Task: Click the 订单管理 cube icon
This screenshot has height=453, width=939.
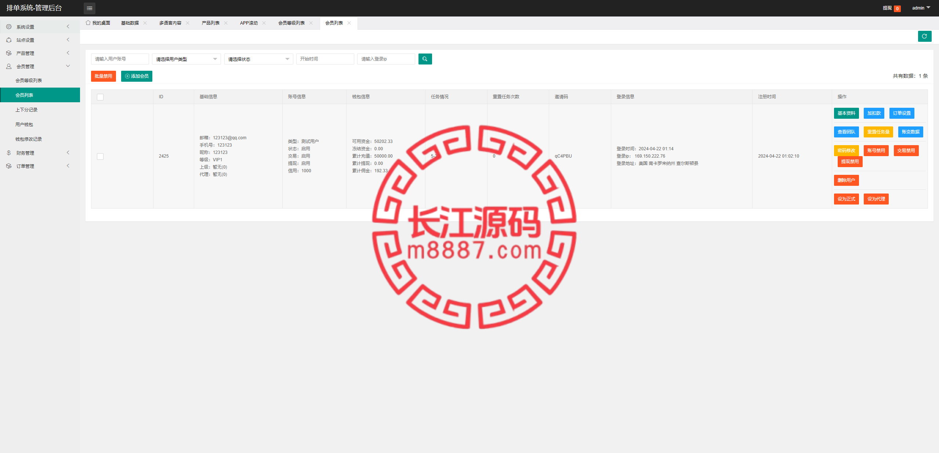Action: pos(9,166)
